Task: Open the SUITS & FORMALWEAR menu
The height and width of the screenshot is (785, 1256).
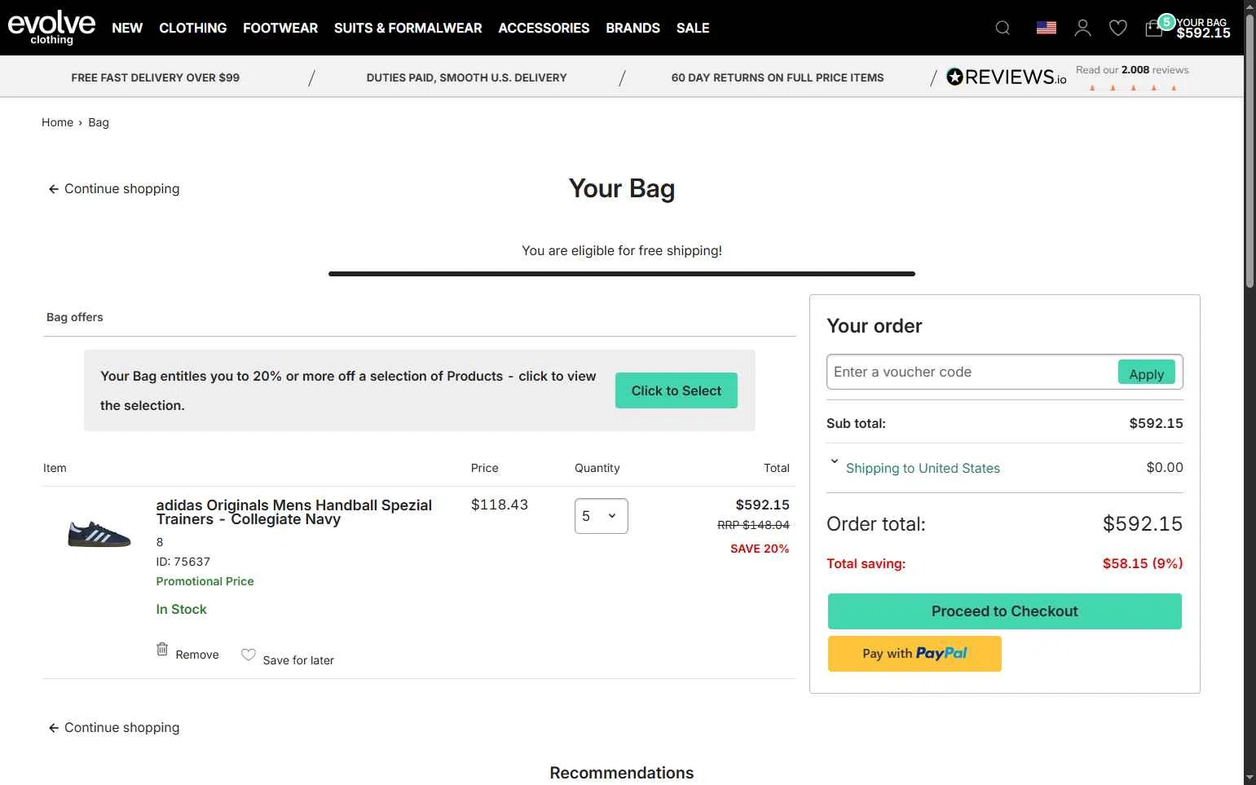Action: click(x=408, y=28)
